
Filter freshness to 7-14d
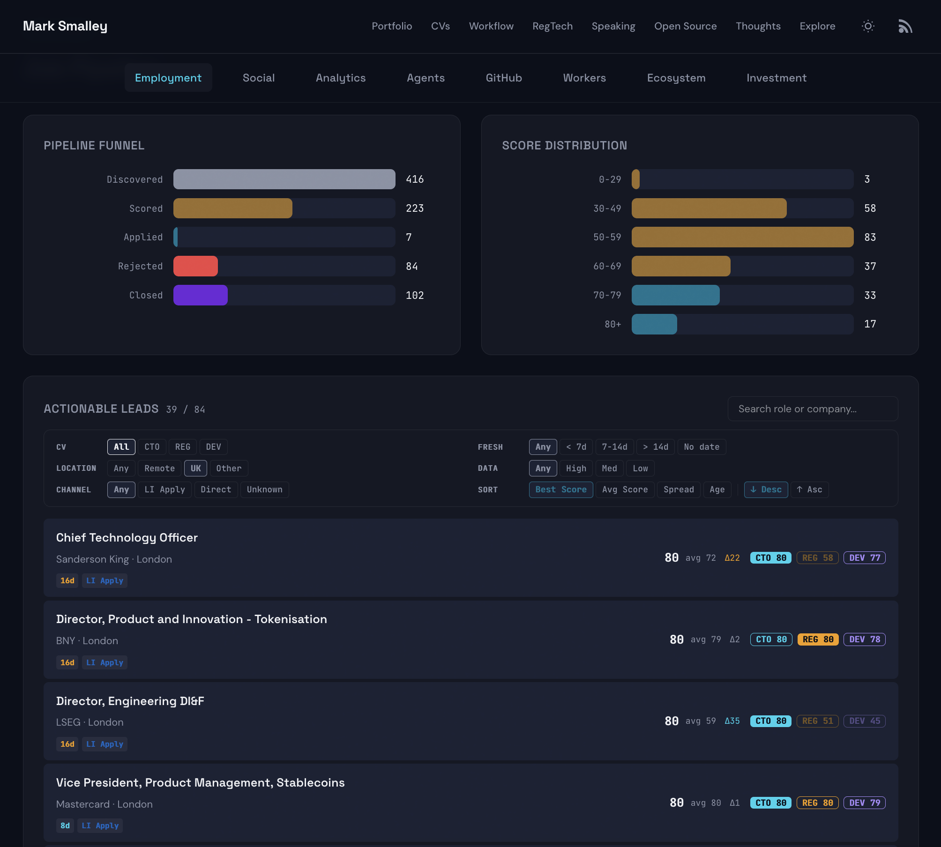[615, 447]
